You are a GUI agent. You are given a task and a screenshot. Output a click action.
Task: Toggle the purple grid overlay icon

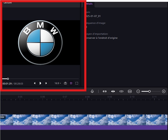tap(71, 83)
